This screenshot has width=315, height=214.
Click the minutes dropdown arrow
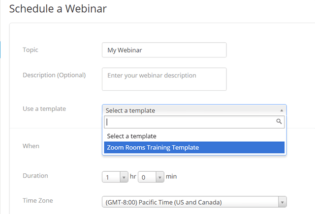159,177
